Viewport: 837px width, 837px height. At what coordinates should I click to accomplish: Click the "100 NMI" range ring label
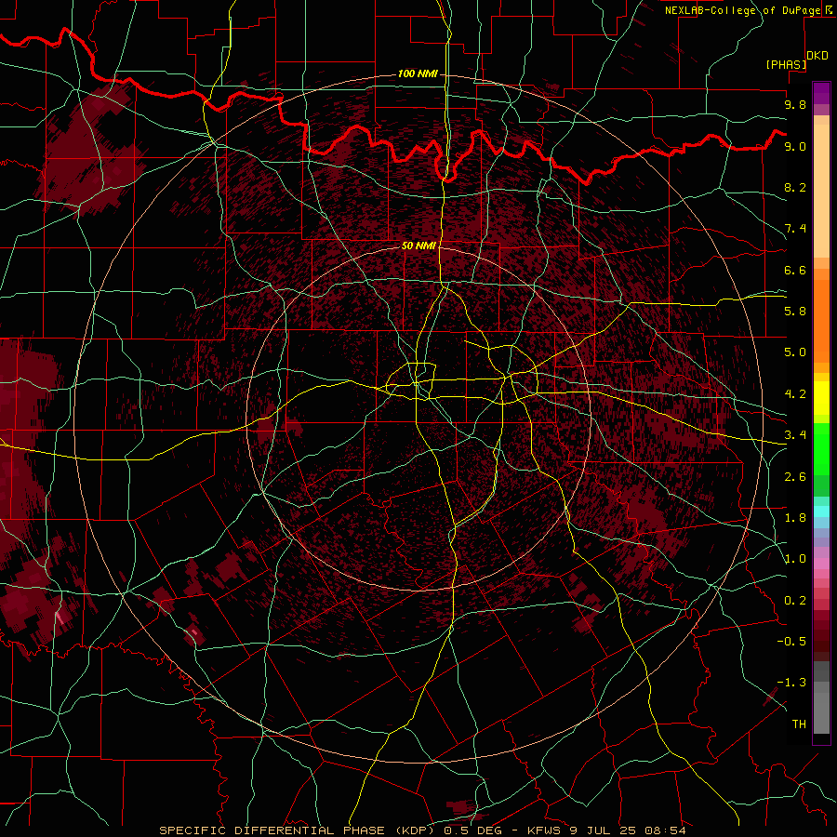[418, 73]
